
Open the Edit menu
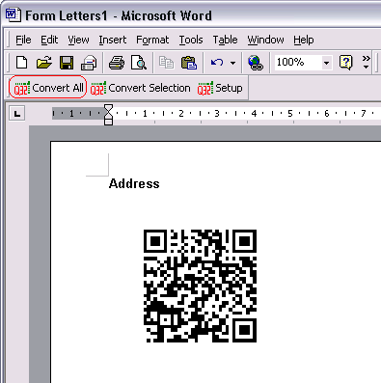(49, 40)
